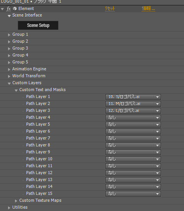
Task: Collapse the Custom Layers section
Action: (9, 83)
